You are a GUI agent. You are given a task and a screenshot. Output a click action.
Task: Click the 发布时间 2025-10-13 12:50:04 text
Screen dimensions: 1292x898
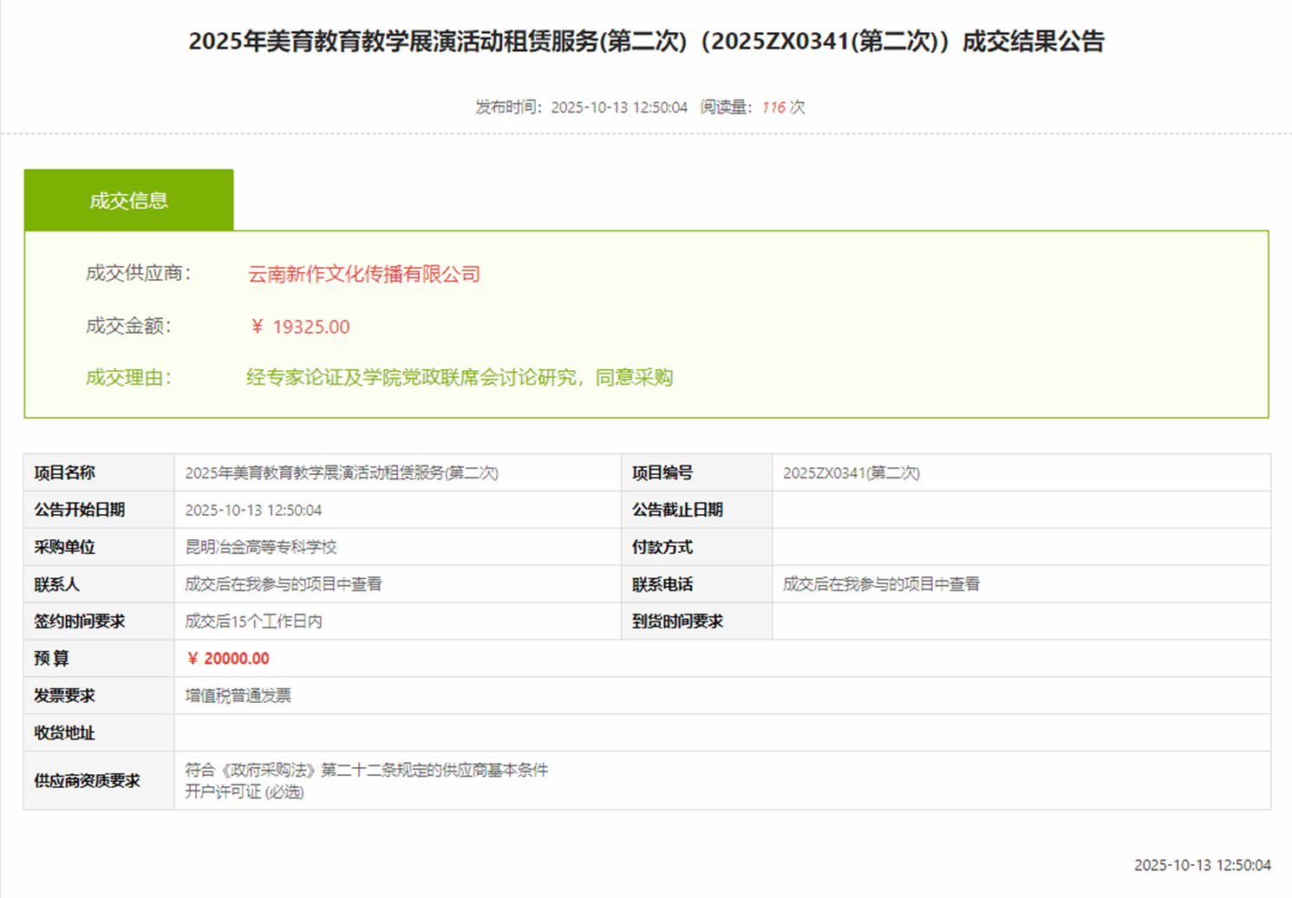(581, 107)
